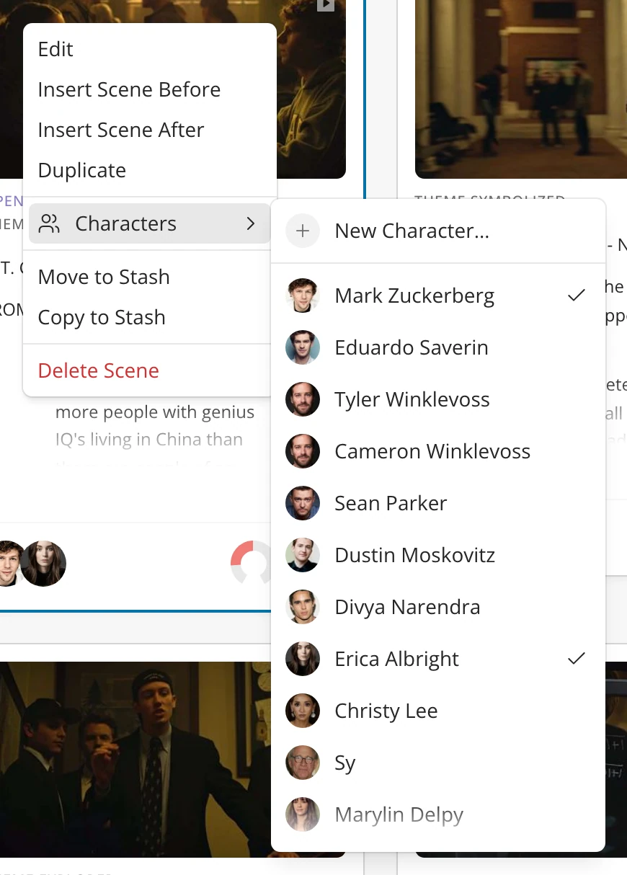Select Marylin Delpy from the character list
627x875 pixels.
pyautogui.click(x=438, y=814)
